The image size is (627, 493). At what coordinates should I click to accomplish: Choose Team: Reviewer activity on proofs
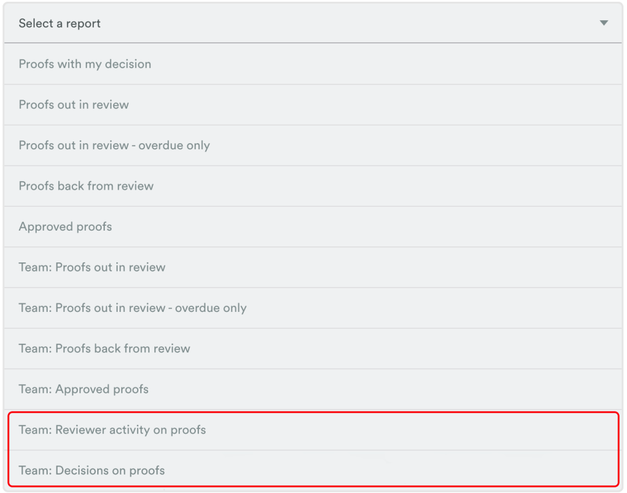click(x=113, y=430)
